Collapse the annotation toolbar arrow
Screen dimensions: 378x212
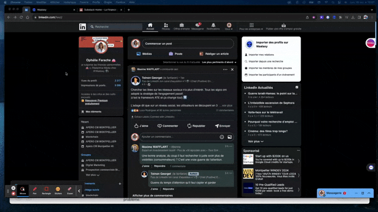[x=79, y=191]
